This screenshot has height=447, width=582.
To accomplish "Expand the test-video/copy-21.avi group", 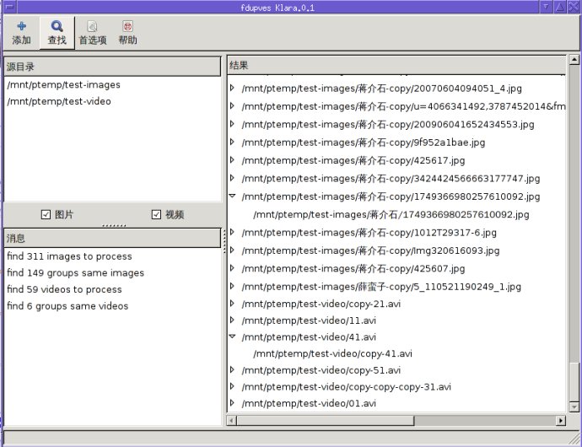I will point(233,304).
